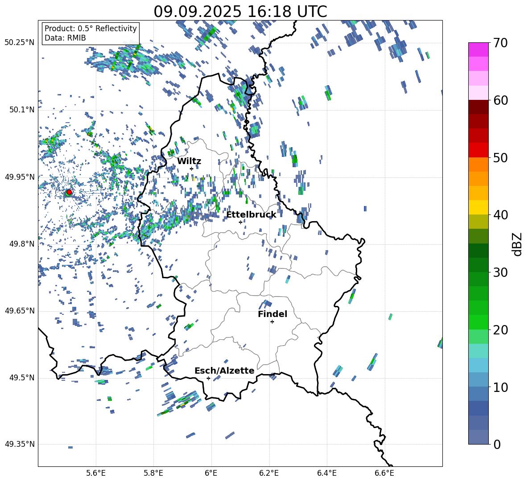Viewport: 528px width, 482px height.
Task: Click the Esch/Alzette city label
Action: pos(224,371)
